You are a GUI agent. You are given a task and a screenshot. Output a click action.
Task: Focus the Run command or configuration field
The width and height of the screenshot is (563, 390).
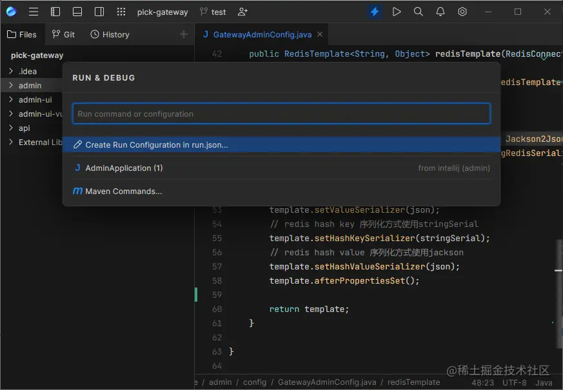281,113
